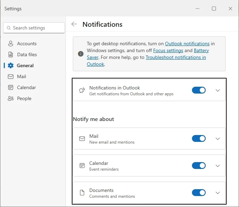
Task: Go to Mail settings section
Action: 22,76
